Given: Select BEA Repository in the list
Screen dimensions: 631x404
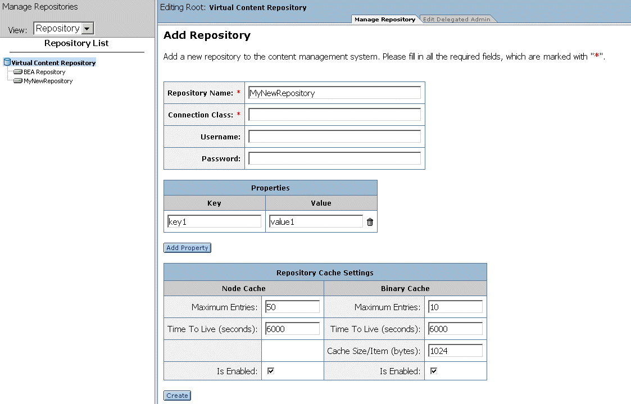Looking at the screenshot, I should (44, 72).
